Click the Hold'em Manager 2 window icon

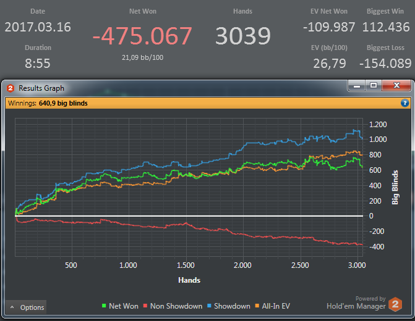tap(11, 88)
